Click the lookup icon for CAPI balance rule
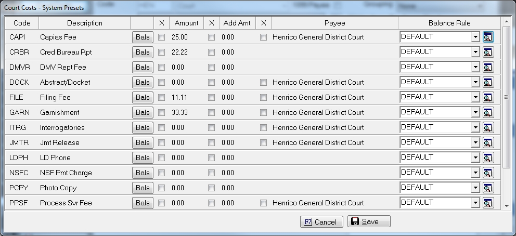 (488, 37)
